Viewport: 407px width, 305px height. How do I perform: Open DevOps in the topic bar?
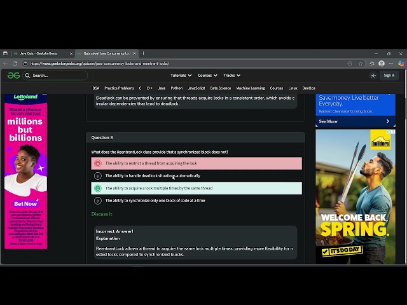[x=308, y=88]
